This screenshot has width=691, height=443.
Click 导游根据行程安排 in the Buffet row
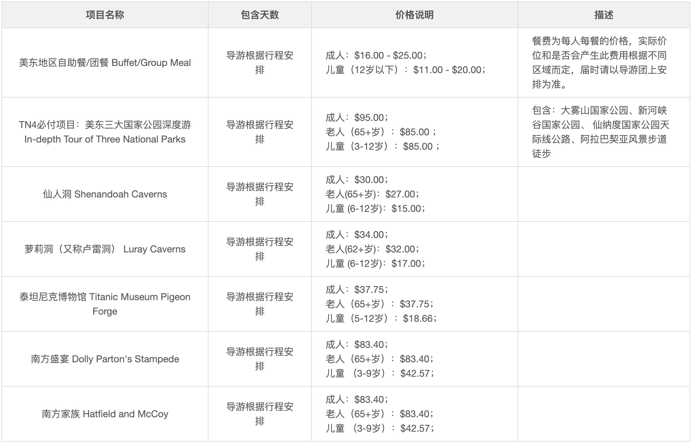[x=259, y=63]
